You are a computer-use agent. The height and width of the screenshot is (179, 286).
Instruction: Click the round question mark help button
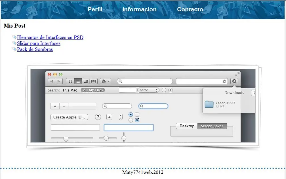point(98,117)
